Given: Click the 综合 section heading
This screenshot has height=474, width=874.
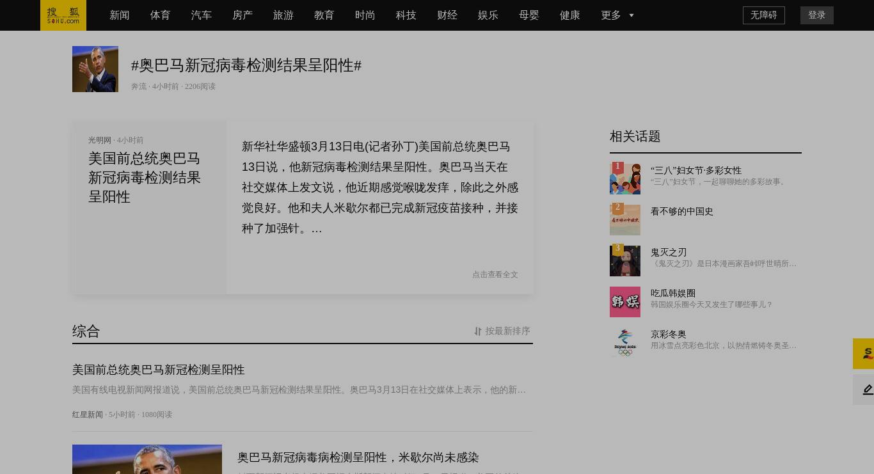Looking at the screenshot, I should click(86, 331).
